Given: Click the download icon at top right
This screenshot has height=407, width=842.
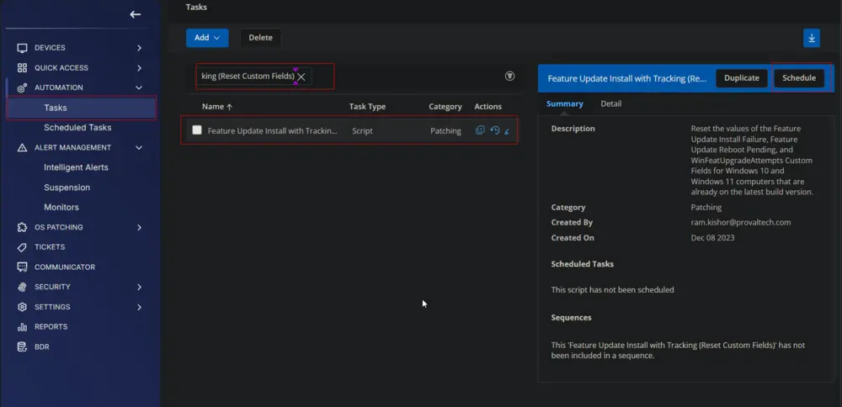Looking at the screenshot, I should pos(812,38).
